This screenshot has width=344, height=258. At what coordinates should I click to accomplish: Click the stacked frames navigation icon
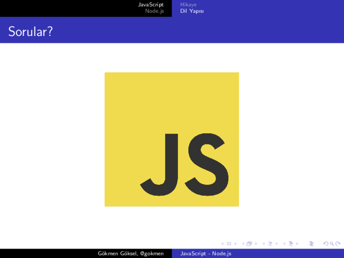249,244
